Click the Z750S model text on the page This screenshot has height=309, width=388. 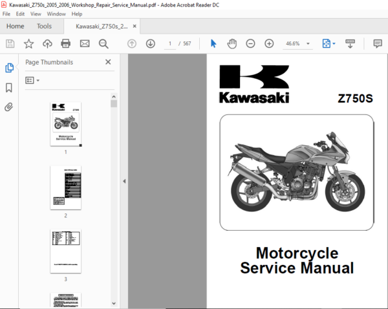click(x=355, y=98)
